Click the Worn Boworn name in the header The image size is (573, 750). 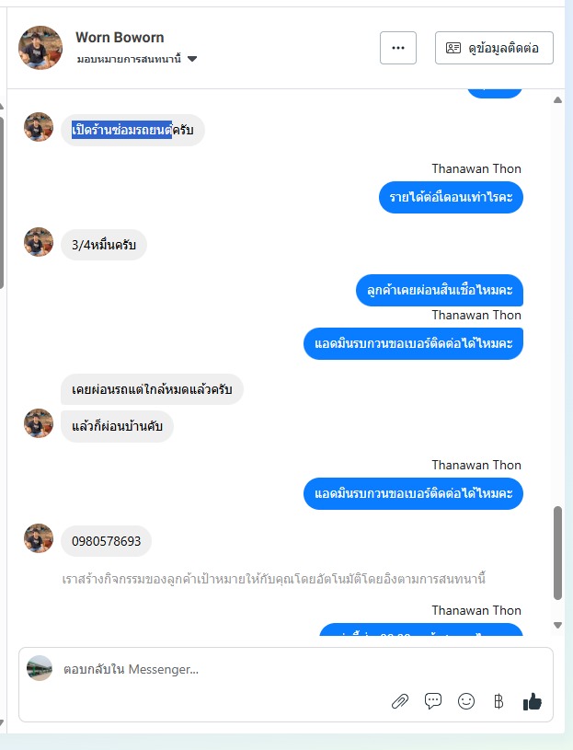tap(120, 38)
